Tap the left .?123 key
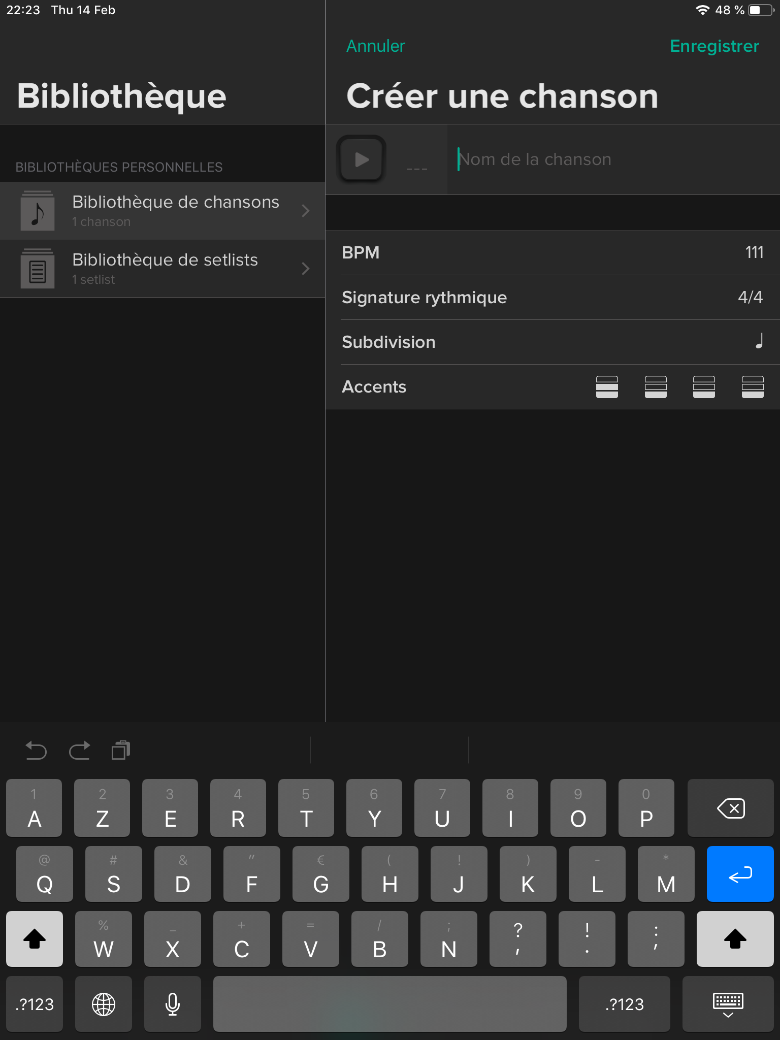This screenshot has height=1040, width=780. (35, 1004)
